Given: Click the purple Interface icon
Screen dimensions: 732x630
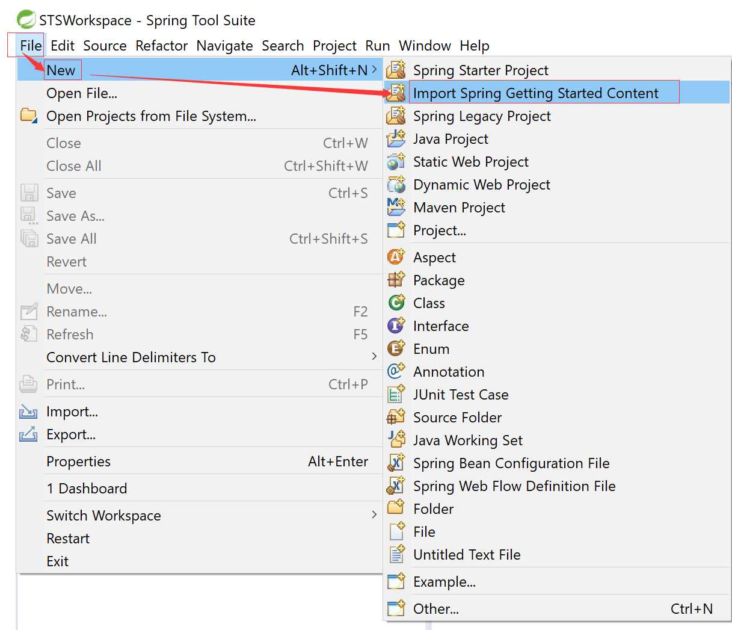Looking at the screenshot, I should coord(396,326).
